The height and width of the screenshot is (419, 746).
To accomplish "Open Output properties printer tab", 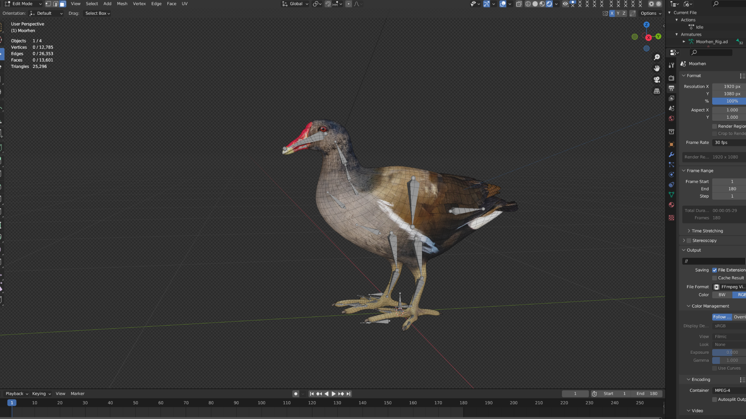I will (x=671, y=88).
